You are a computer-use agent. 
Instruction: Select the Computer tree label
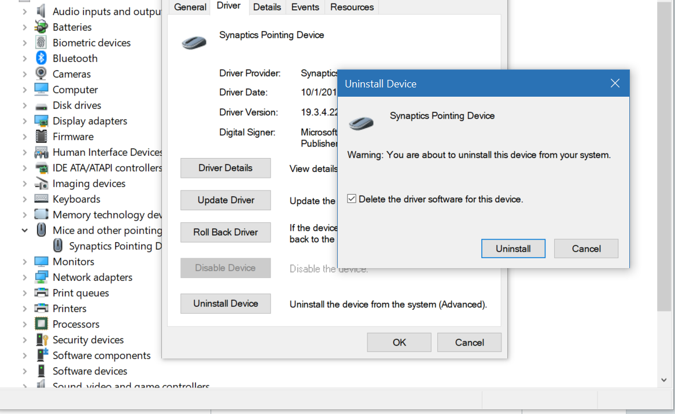(75, 90)
